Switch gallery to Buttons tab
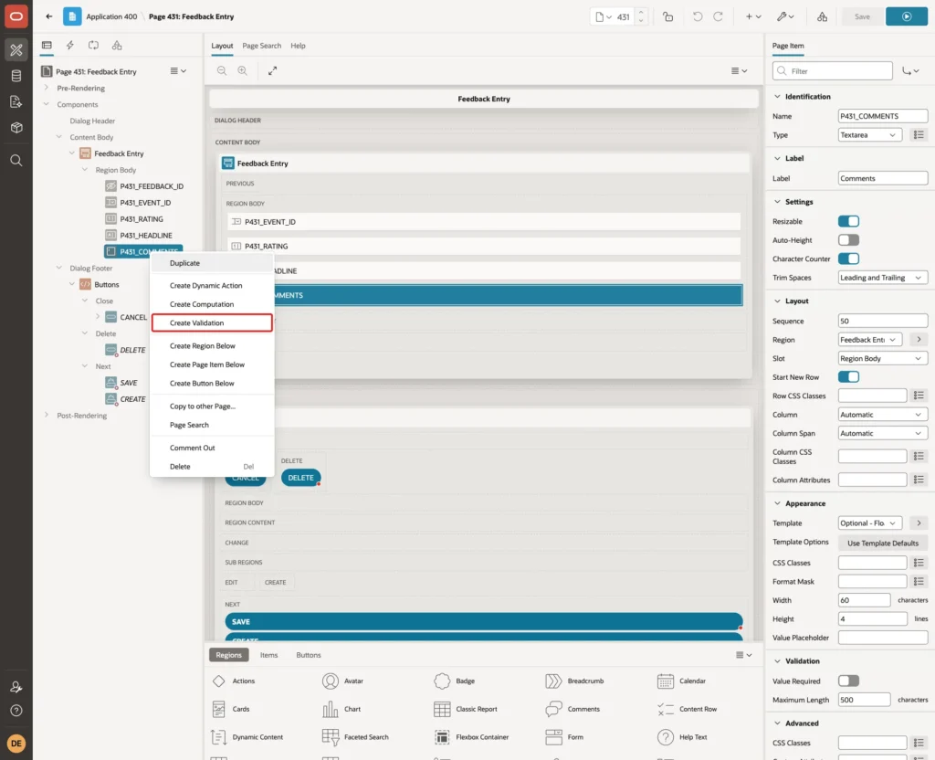Screen dimensions: 935x760 point(309,655)
